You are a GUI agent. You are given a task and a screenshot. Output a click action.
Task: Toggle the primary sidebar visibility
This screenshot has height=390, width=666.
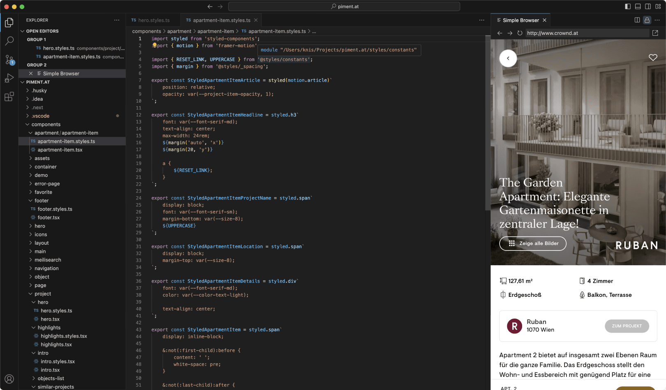tap(627, 7)
